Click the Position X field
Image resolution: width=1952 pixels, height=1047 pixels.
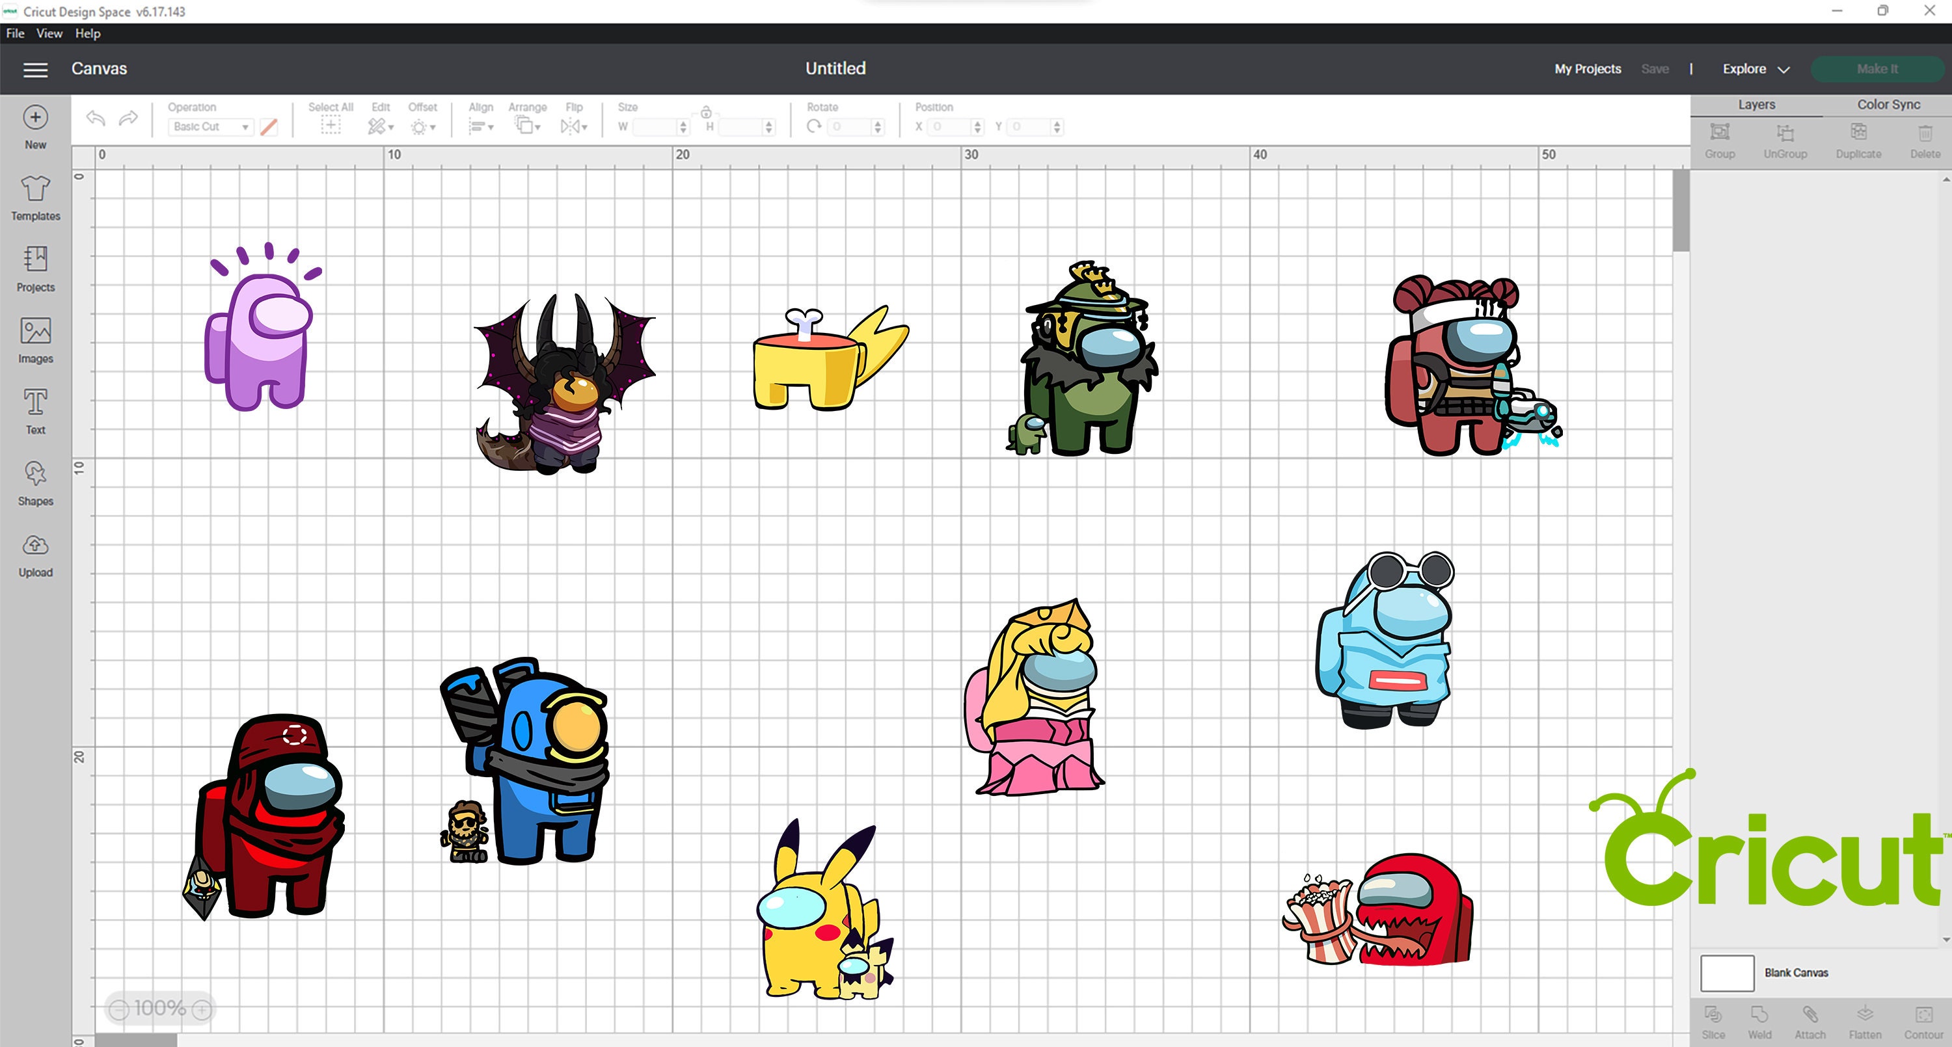click(x=949, y=127)
